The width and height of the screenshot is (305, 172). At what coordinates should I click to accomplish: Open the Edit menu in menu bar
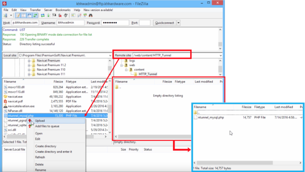click(x=14, y=10)
